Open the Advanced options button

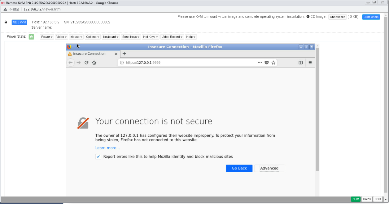pyautogui.click(x=269, y=168)
